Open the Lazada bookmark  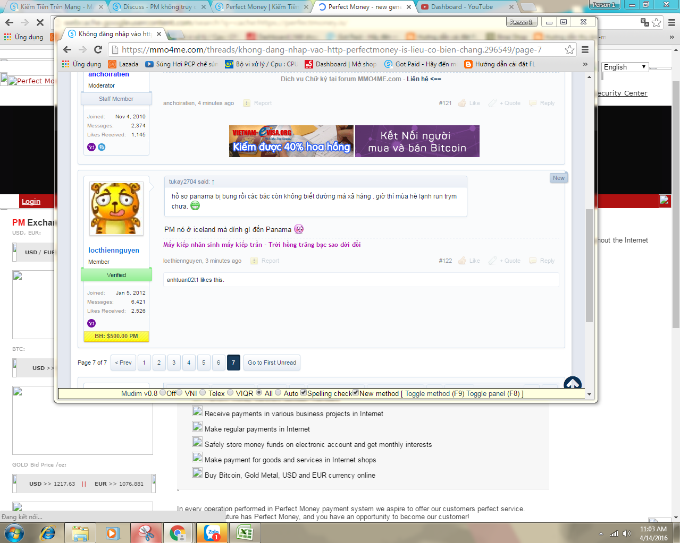point(123,64)
